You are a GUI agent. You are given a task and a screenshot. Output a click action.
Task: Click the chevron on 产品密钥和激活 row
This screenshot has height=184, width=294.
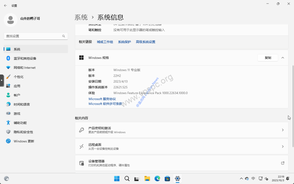click(x=283, y=130)
